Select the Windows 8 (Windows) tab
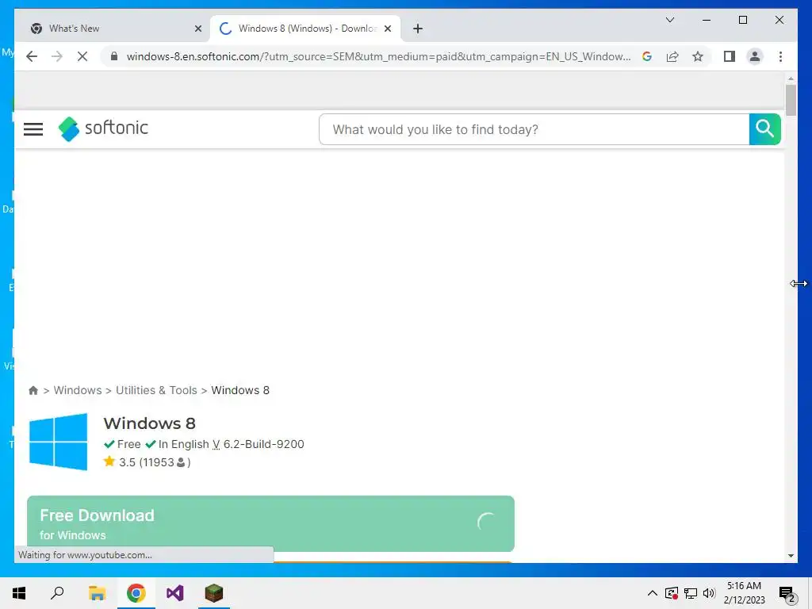 point(305,29)
